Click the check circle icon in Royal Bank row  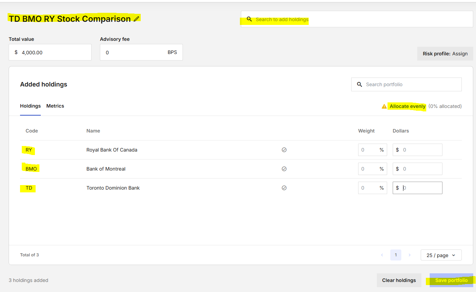pyautogui.click(x=284, y=150)
